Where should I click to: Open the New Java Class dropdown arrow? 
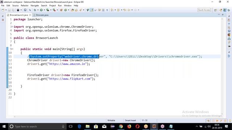click(69, 10)
